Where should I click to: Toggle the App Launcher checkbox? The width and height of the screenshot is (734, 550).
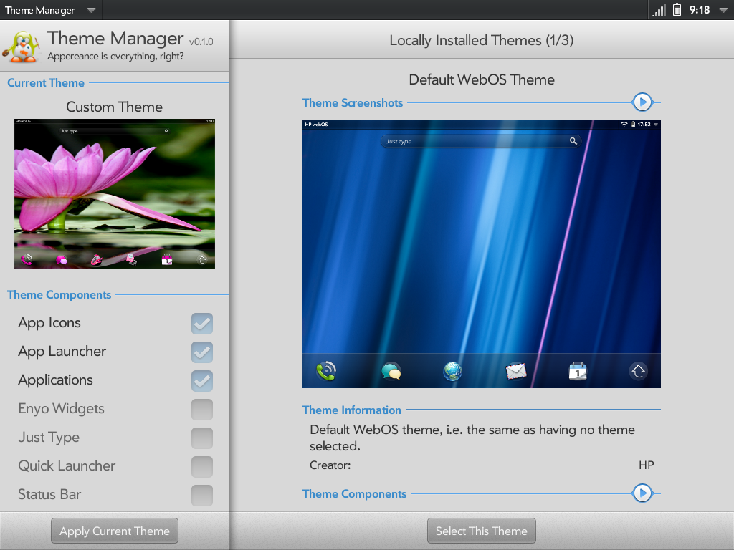pyautogui.click(x=202, y=352)
